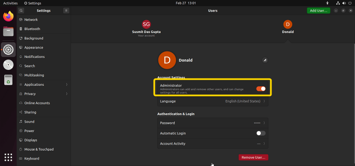Image resolution: width=355 pixels, height=166 pixels.
Task: Open the Network settings panel
Action: [x=44, y=20]
